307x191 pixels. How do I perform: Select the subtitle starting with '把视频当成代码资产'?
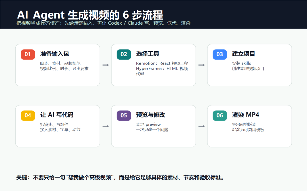point(103,23)
